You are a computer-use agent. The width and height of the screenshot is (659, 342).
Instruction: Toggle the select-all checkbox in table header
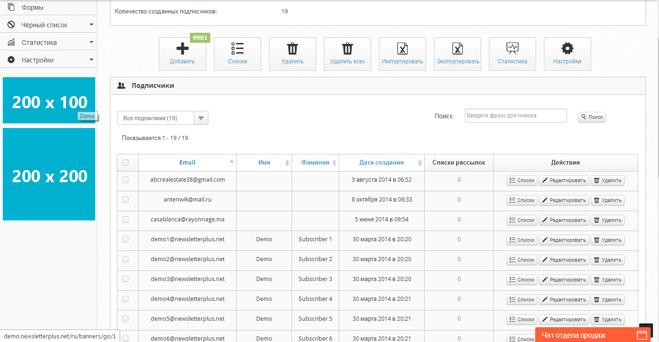click(x=125, y=163)
